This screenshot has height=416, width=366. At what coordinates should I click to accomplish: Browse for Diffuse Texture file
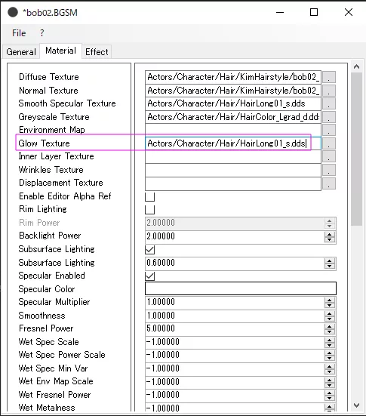pyautogui.click(x=329, y=77)
